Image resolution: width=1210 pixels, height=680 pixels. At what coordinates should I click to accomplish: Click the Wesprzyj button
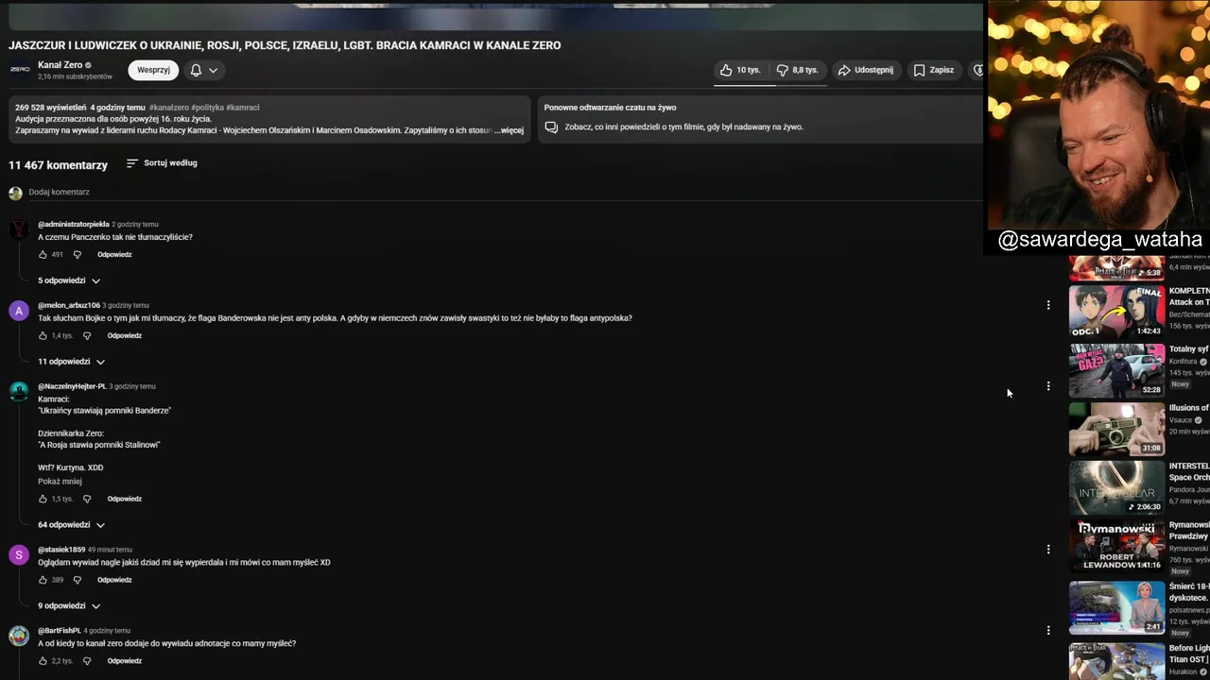tap(153, 70)
